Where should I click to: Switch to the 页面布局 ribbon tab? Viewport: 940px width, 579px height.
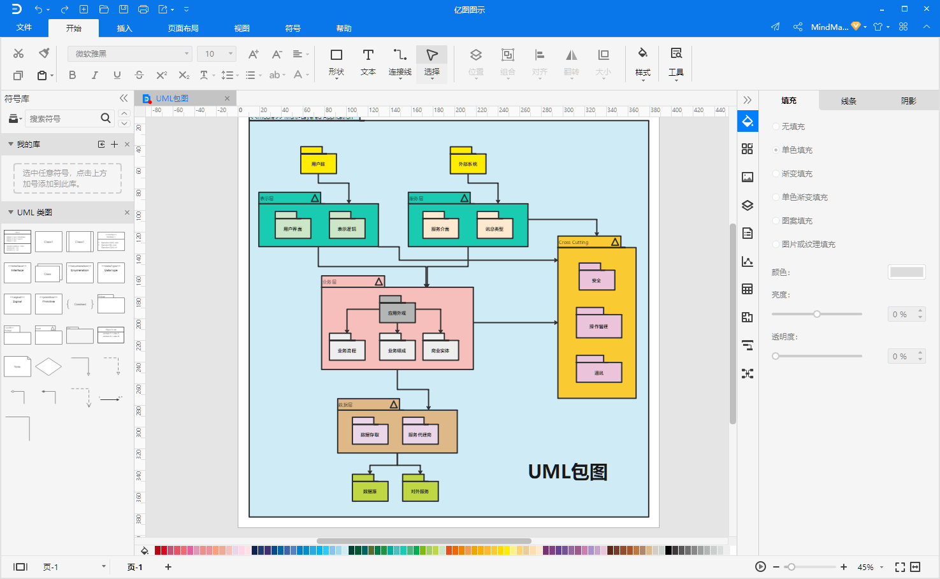pos(184,28)
